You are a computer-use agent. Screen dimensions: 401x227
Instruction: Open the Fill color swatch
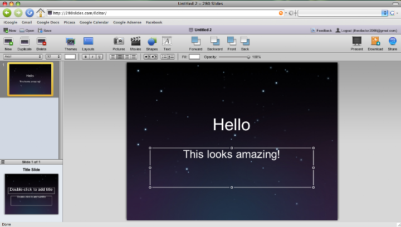pyautogui.click(x=194, y=57)
